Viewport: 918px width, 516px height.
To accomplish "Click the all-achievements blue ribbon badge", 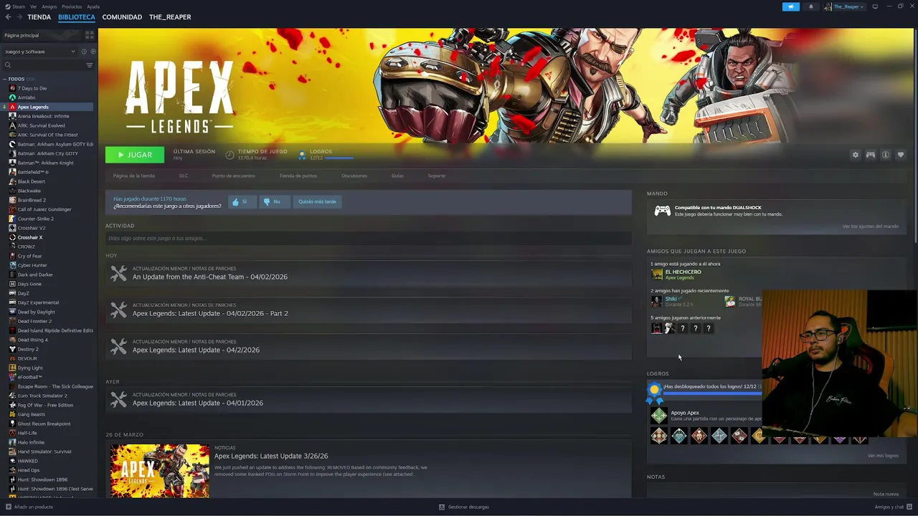I will [x=654, y=391].
